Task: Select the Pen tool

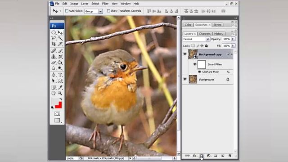Action: (x=54, y=75)
